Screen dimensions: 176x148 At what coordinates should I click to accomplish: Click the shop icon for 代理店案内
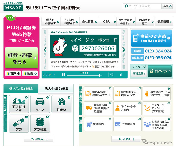pos(118,124)
